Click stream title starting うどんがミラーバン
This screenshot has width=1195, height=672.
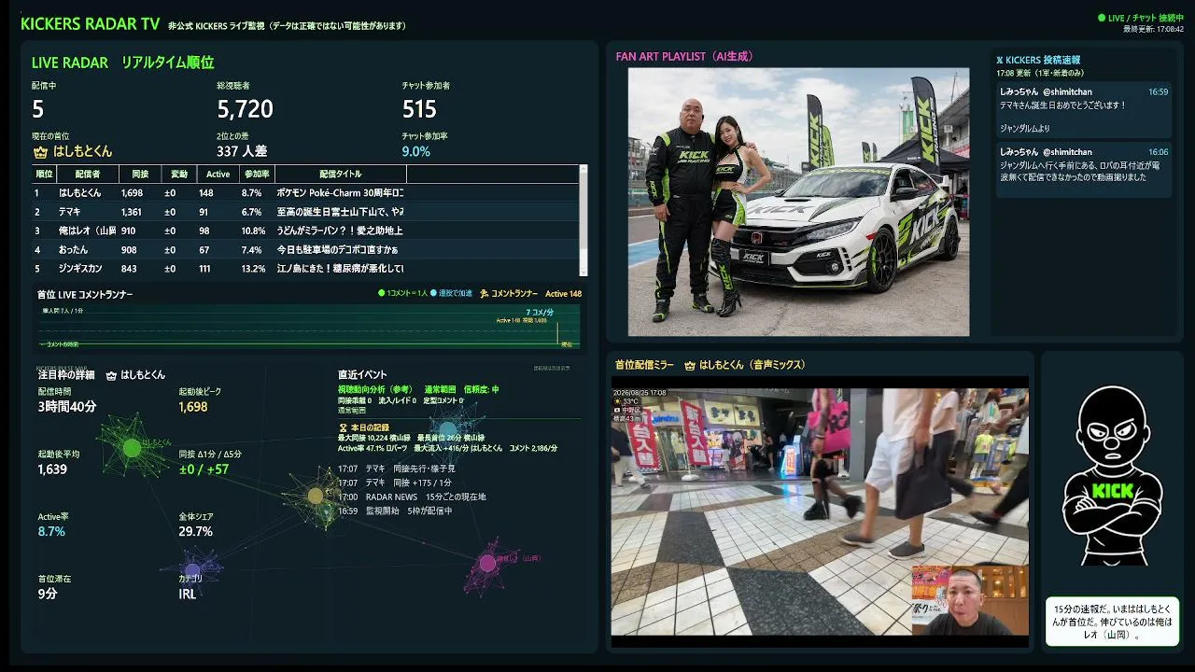coord(340,231)
